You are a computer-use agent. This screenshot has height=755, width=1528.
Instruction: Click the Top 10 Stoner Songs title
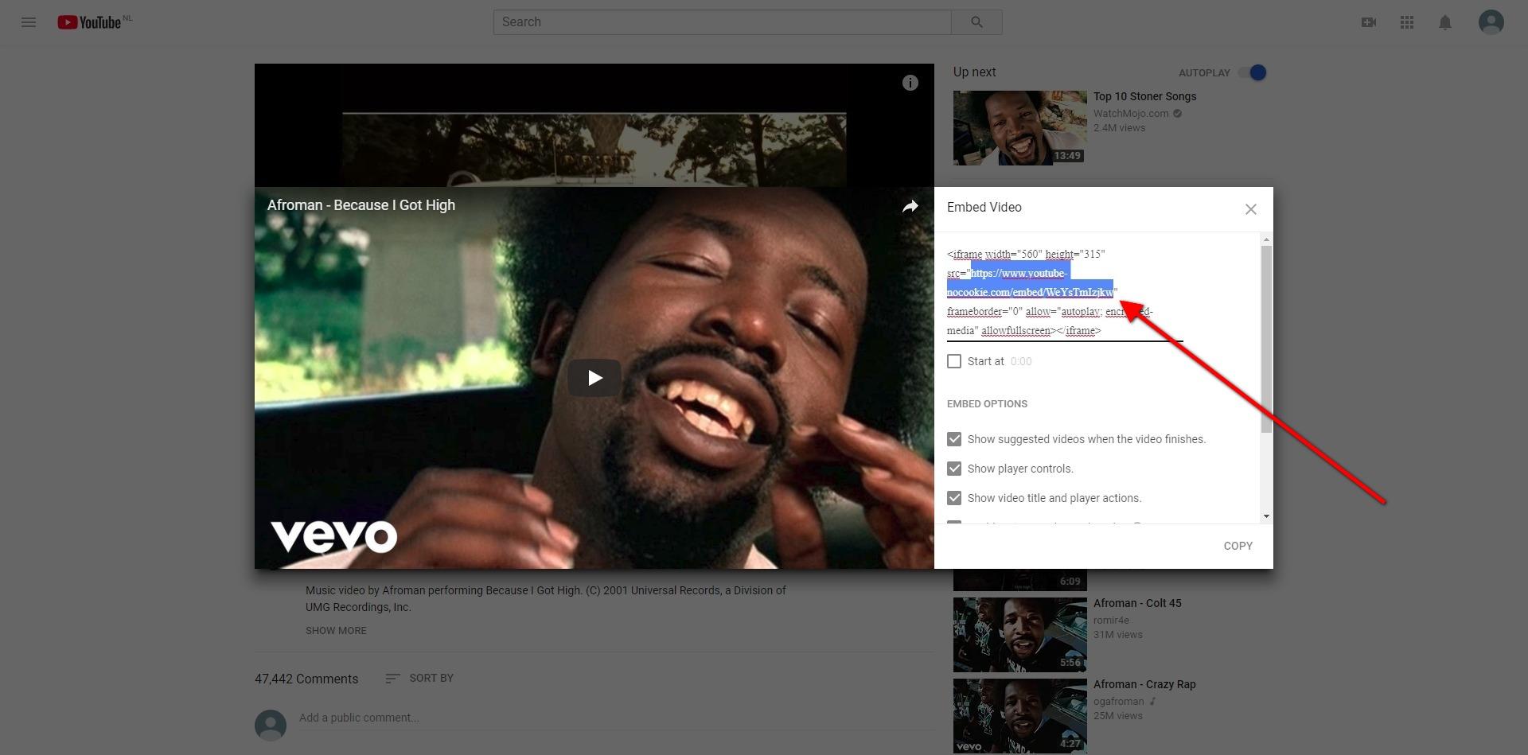[1144, 96]
